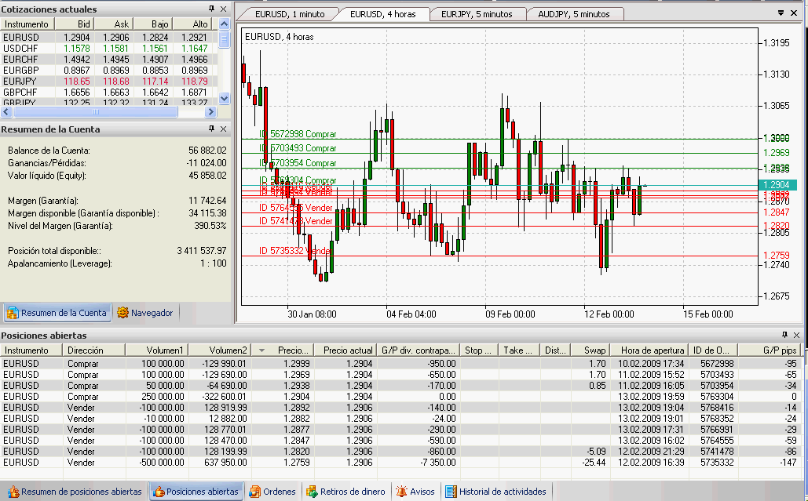808x501 pixels.
Task: Switch to EURJPY, 5 minutos chart tab
Action: tap(477, 14)
